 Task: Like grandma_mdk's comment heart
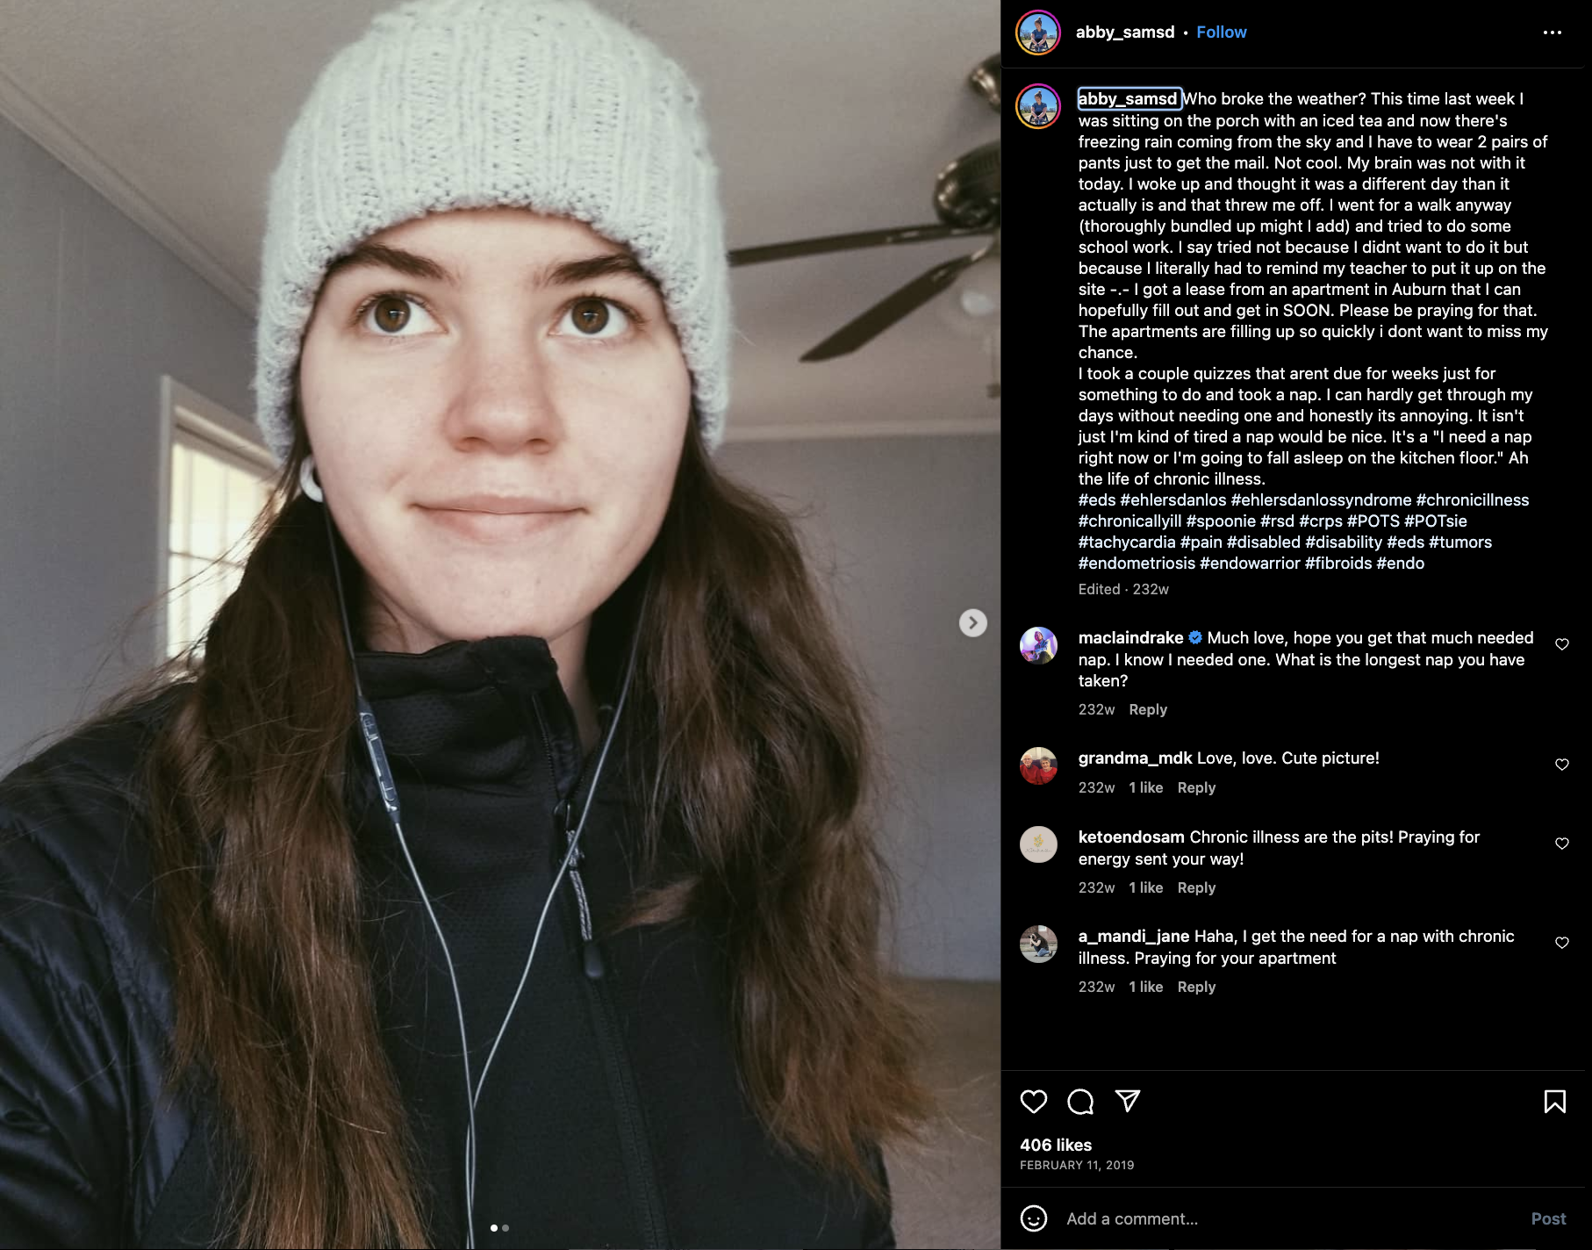(1562, 765)
